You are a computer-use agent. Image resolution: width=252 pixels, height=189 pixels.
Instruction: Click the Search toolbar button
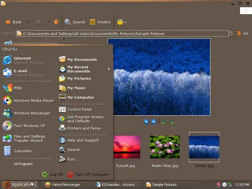[75, 22]
